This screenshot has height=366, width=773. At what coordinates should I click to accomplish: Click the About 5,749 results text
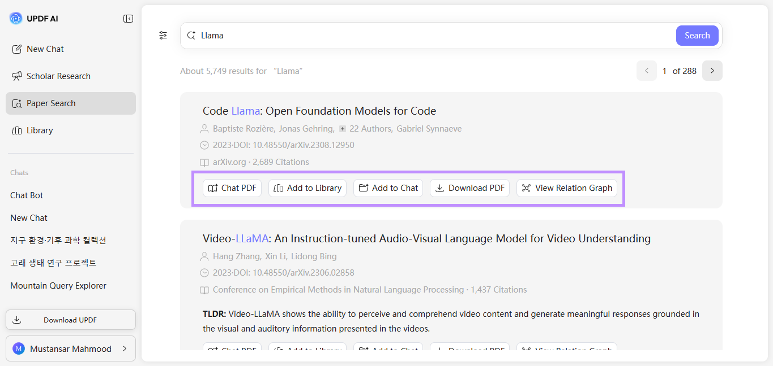click(241, 71)
